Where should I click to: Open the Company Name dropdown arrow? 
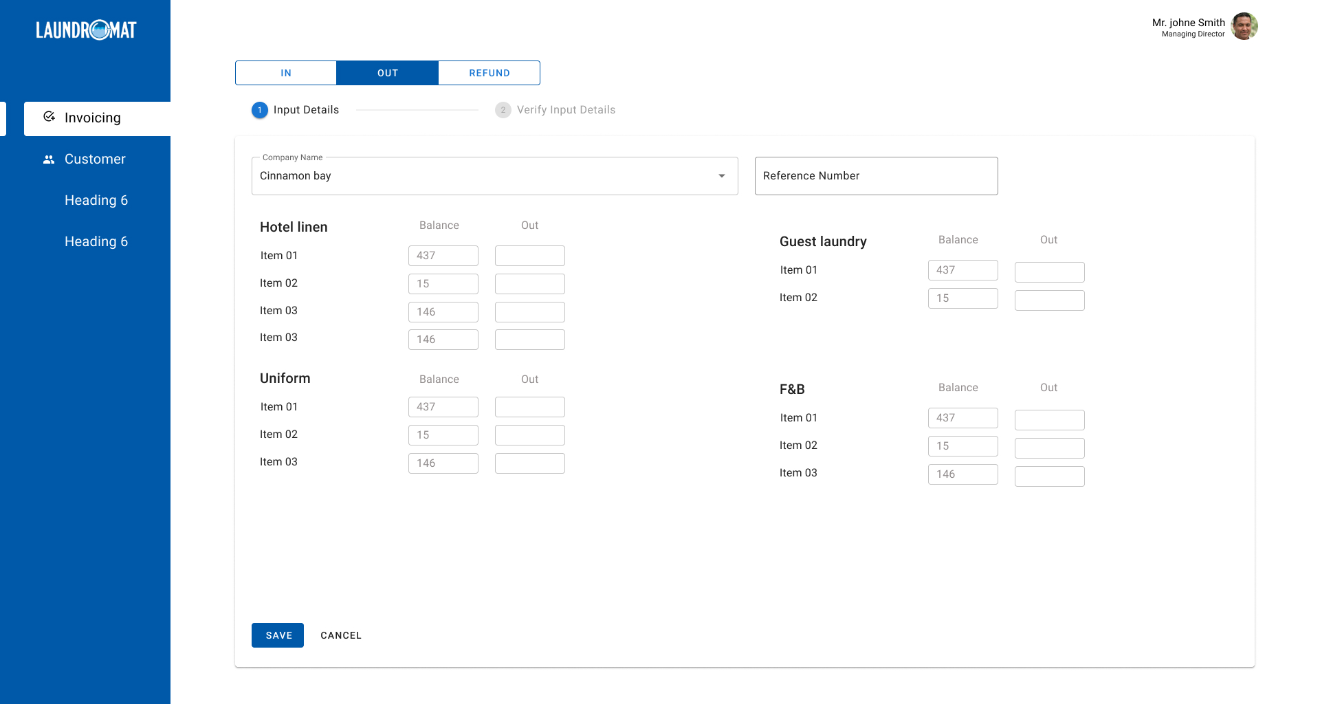723,176
